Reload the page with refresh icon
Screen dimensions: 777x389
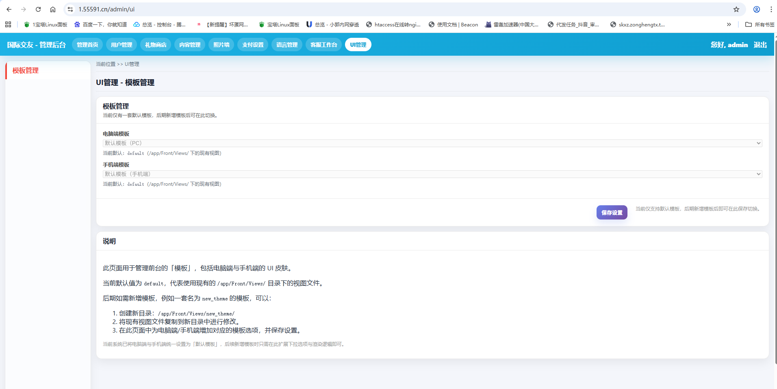pyautogui.click(x=38, y=9)
